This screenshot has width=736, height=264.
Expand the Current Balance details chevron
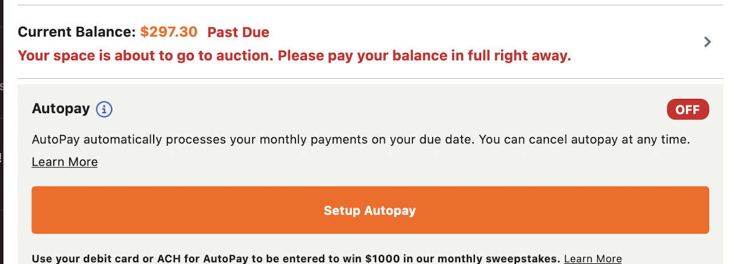click(707, 42)
